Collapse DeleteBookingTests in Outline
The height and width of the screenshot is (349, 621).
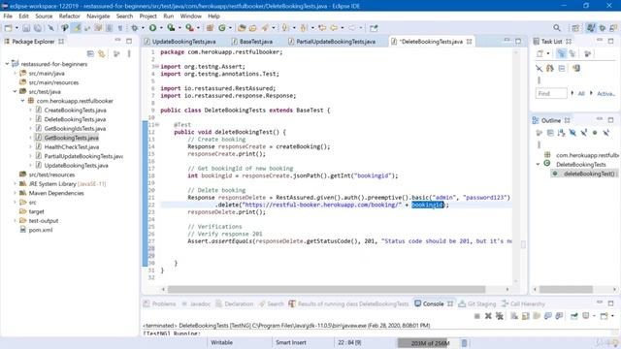click(538, 164)
